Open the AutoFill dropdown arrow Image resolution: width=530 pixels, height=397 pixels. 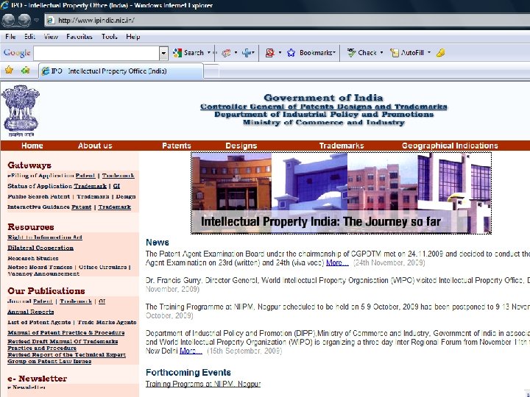(429, 53)
